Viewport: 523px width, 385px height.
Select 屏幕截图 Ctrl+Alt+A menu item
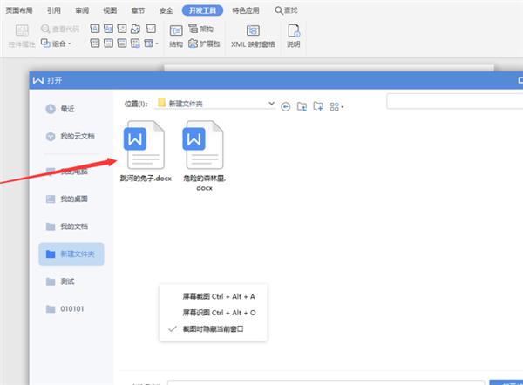213,296
